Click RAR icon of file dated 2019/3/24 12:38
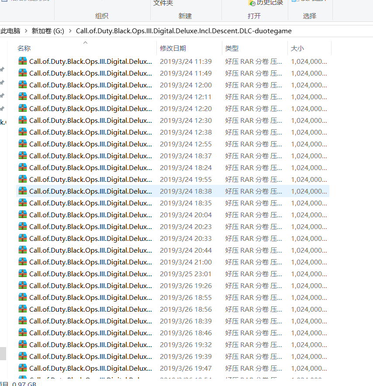This screenshot has width=373, height=386. (x=23, y=132)
